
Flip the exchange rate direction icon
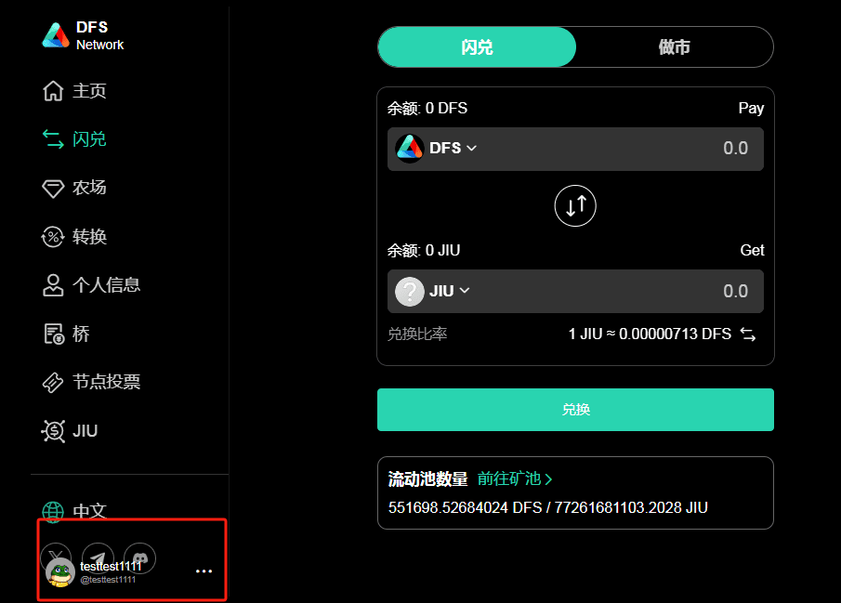pos(748,334)
